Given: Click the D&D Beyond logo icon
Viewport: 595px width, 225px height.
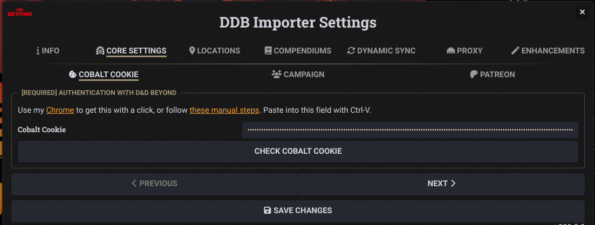Looking at the screenshot, I should pyautogui.click(x=19, y=12).
